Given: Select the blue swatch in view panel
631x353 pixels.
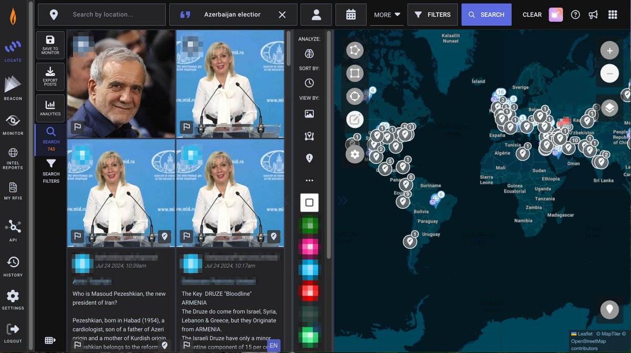Looking at the screenshot, I should pyautogui.click(x=309, y=269).
